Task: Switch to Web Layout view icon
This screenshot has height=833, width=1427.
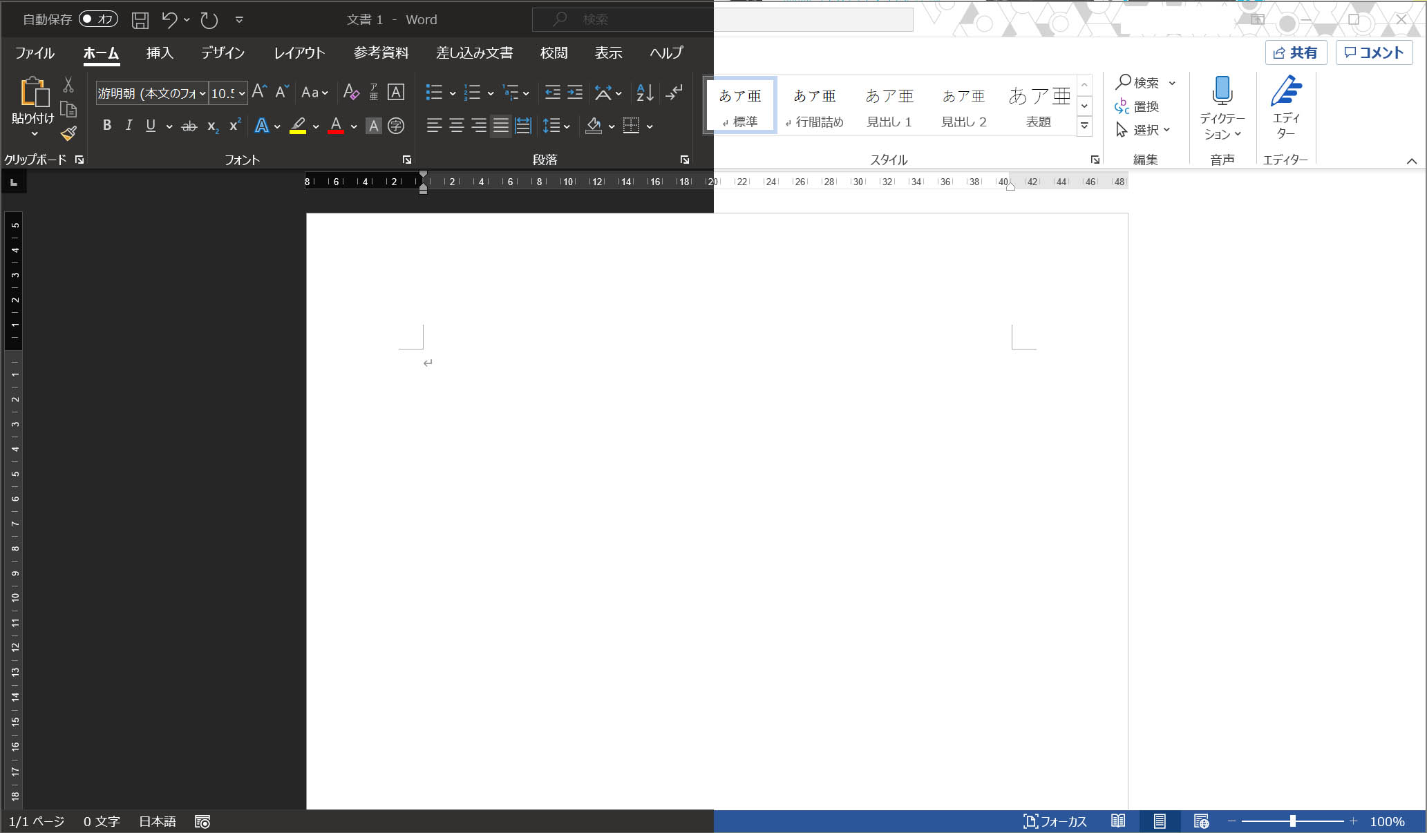Action: coord(1201,821)
